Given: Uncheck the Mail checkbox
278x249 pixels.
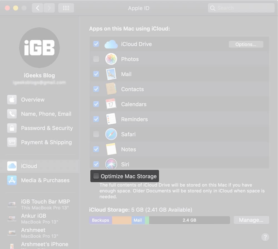Looking at the screenshot, I should pyautogui.click(x=96, y=74).
